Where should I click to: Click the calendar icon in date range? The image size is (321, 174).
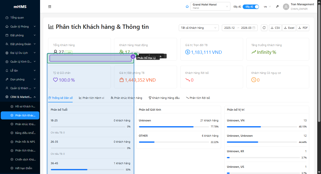pos(254,28)
